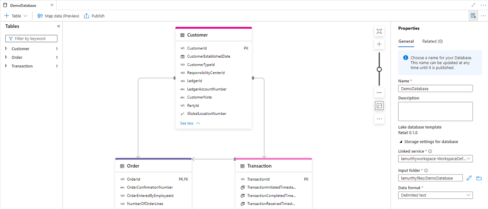
Task: Expand the Order tree item
Action: click(6, 57)
